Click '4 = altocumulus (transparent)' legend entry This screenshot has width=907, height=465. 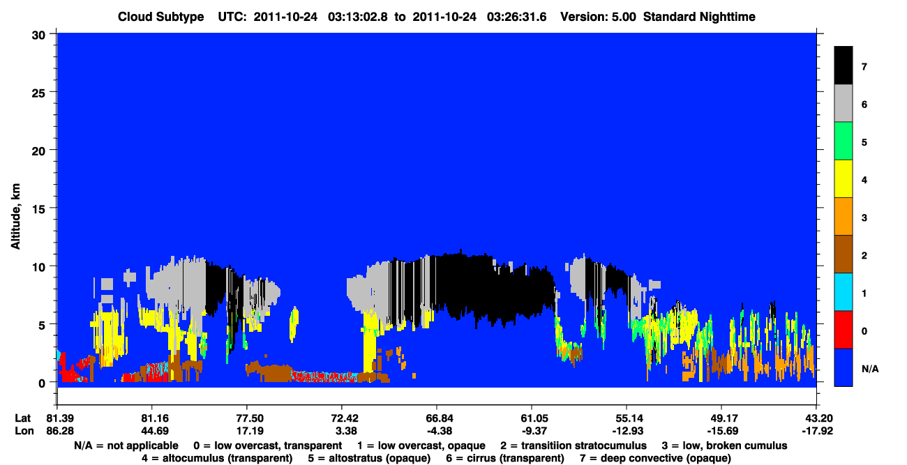217,458
